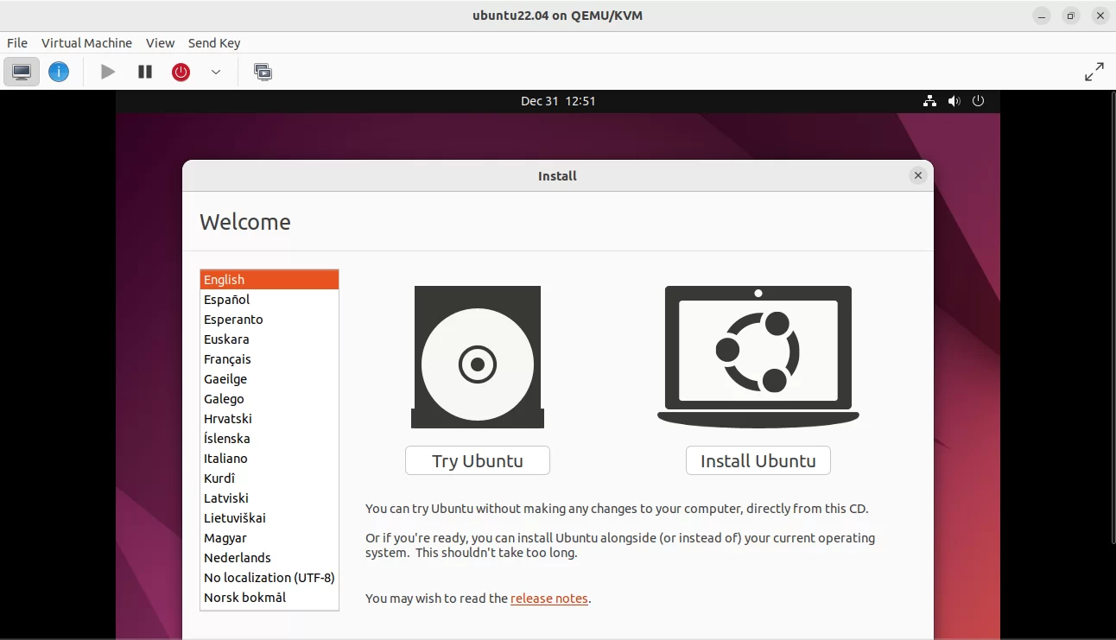Open the File menu
The height and width of the screenshot is (640, 1116).
(x=17, y=43)
